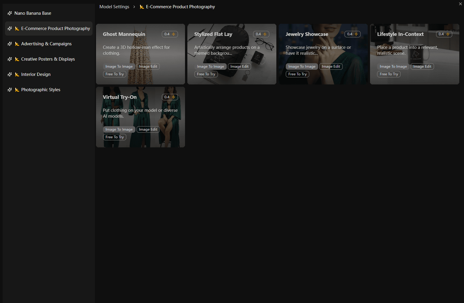Click Free To Try on Virtual Try-On
Viewport: 464px width, 303px height.
[115, 137]
